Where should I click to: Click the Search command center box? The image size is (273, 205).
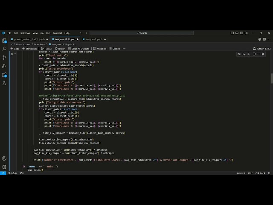(x=142, y=33)
